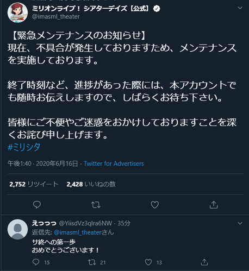Open the #ミリシタ hashtag
This screenshot has height=271, width=249.
tap(24, 147)
